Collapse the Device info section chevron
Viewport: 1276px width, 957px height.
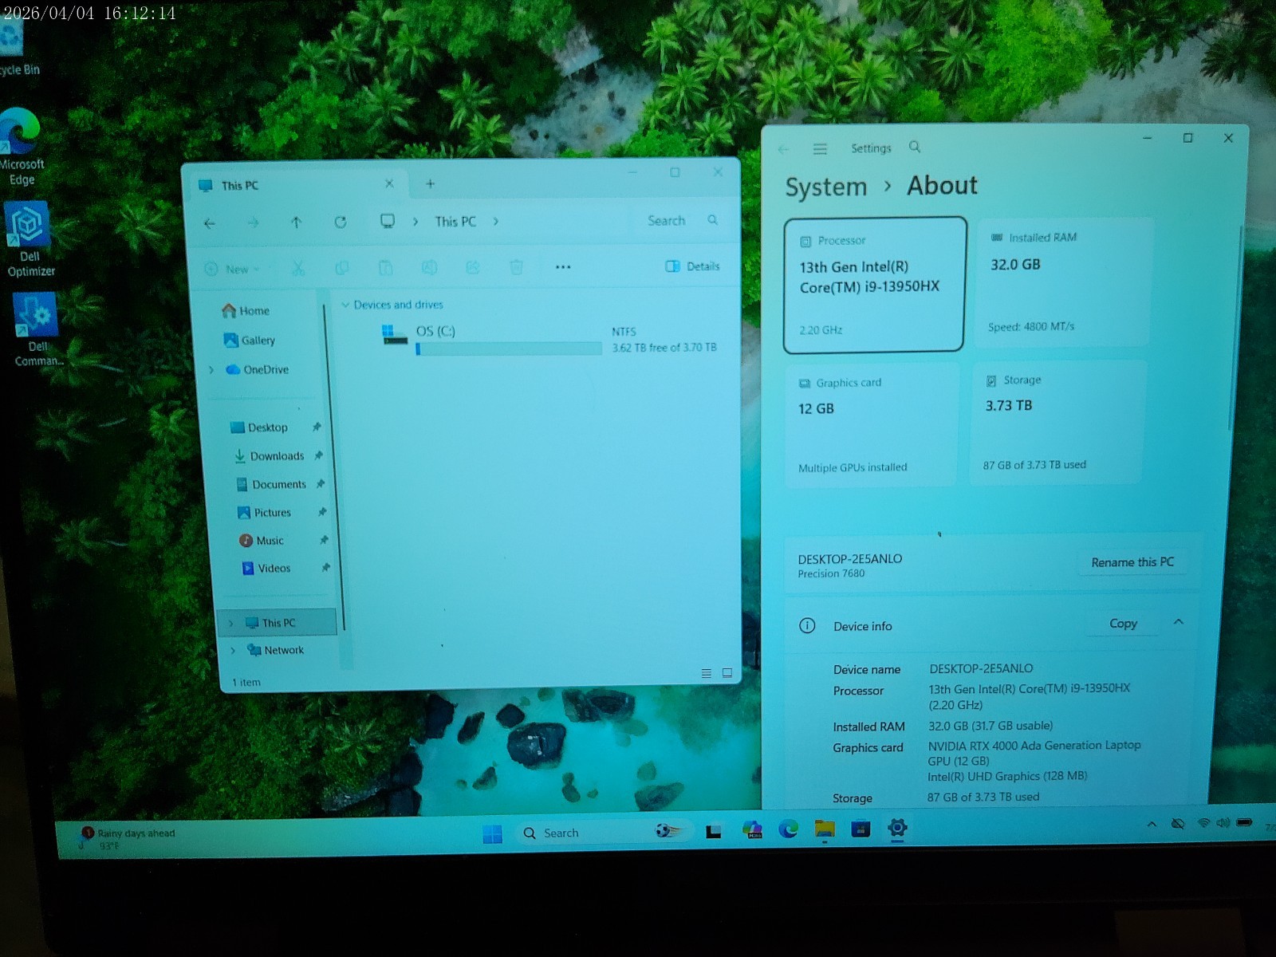tap(1179, 622)
